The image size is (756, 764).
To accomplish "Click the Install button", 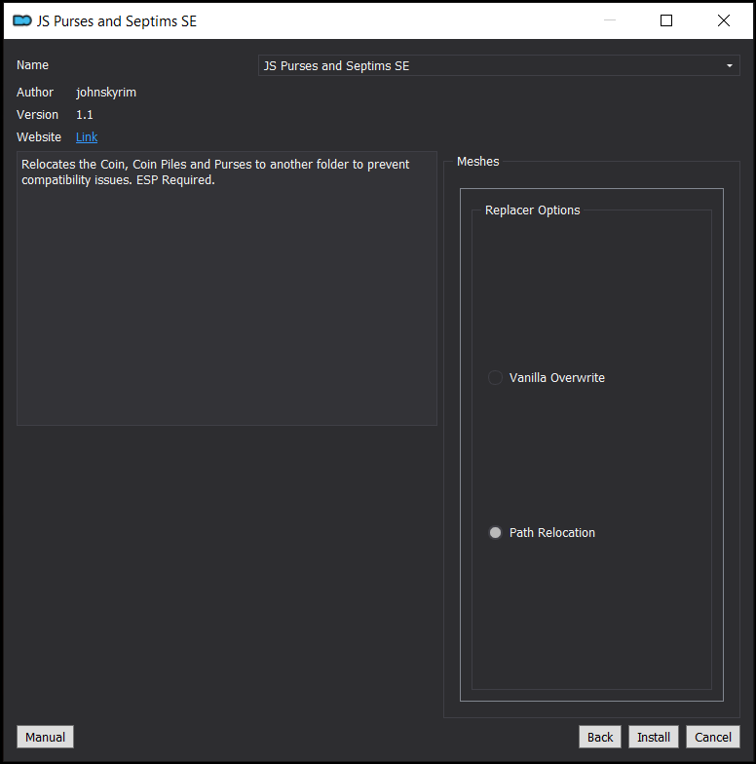I will pos(653,737).
